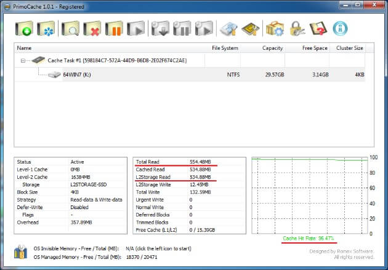The height and width of the screenshot is (270, 388).
Task: Click L2STORAGE-SSD storage value
Action: click(x=88, y=185)
